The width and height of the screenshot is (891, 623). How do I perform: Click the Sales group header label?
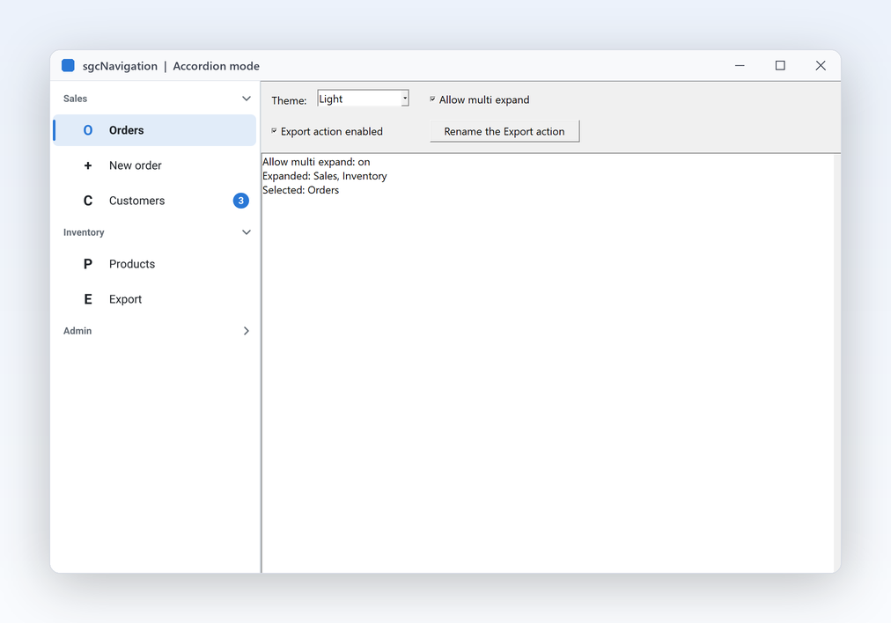tap(75, 99)
